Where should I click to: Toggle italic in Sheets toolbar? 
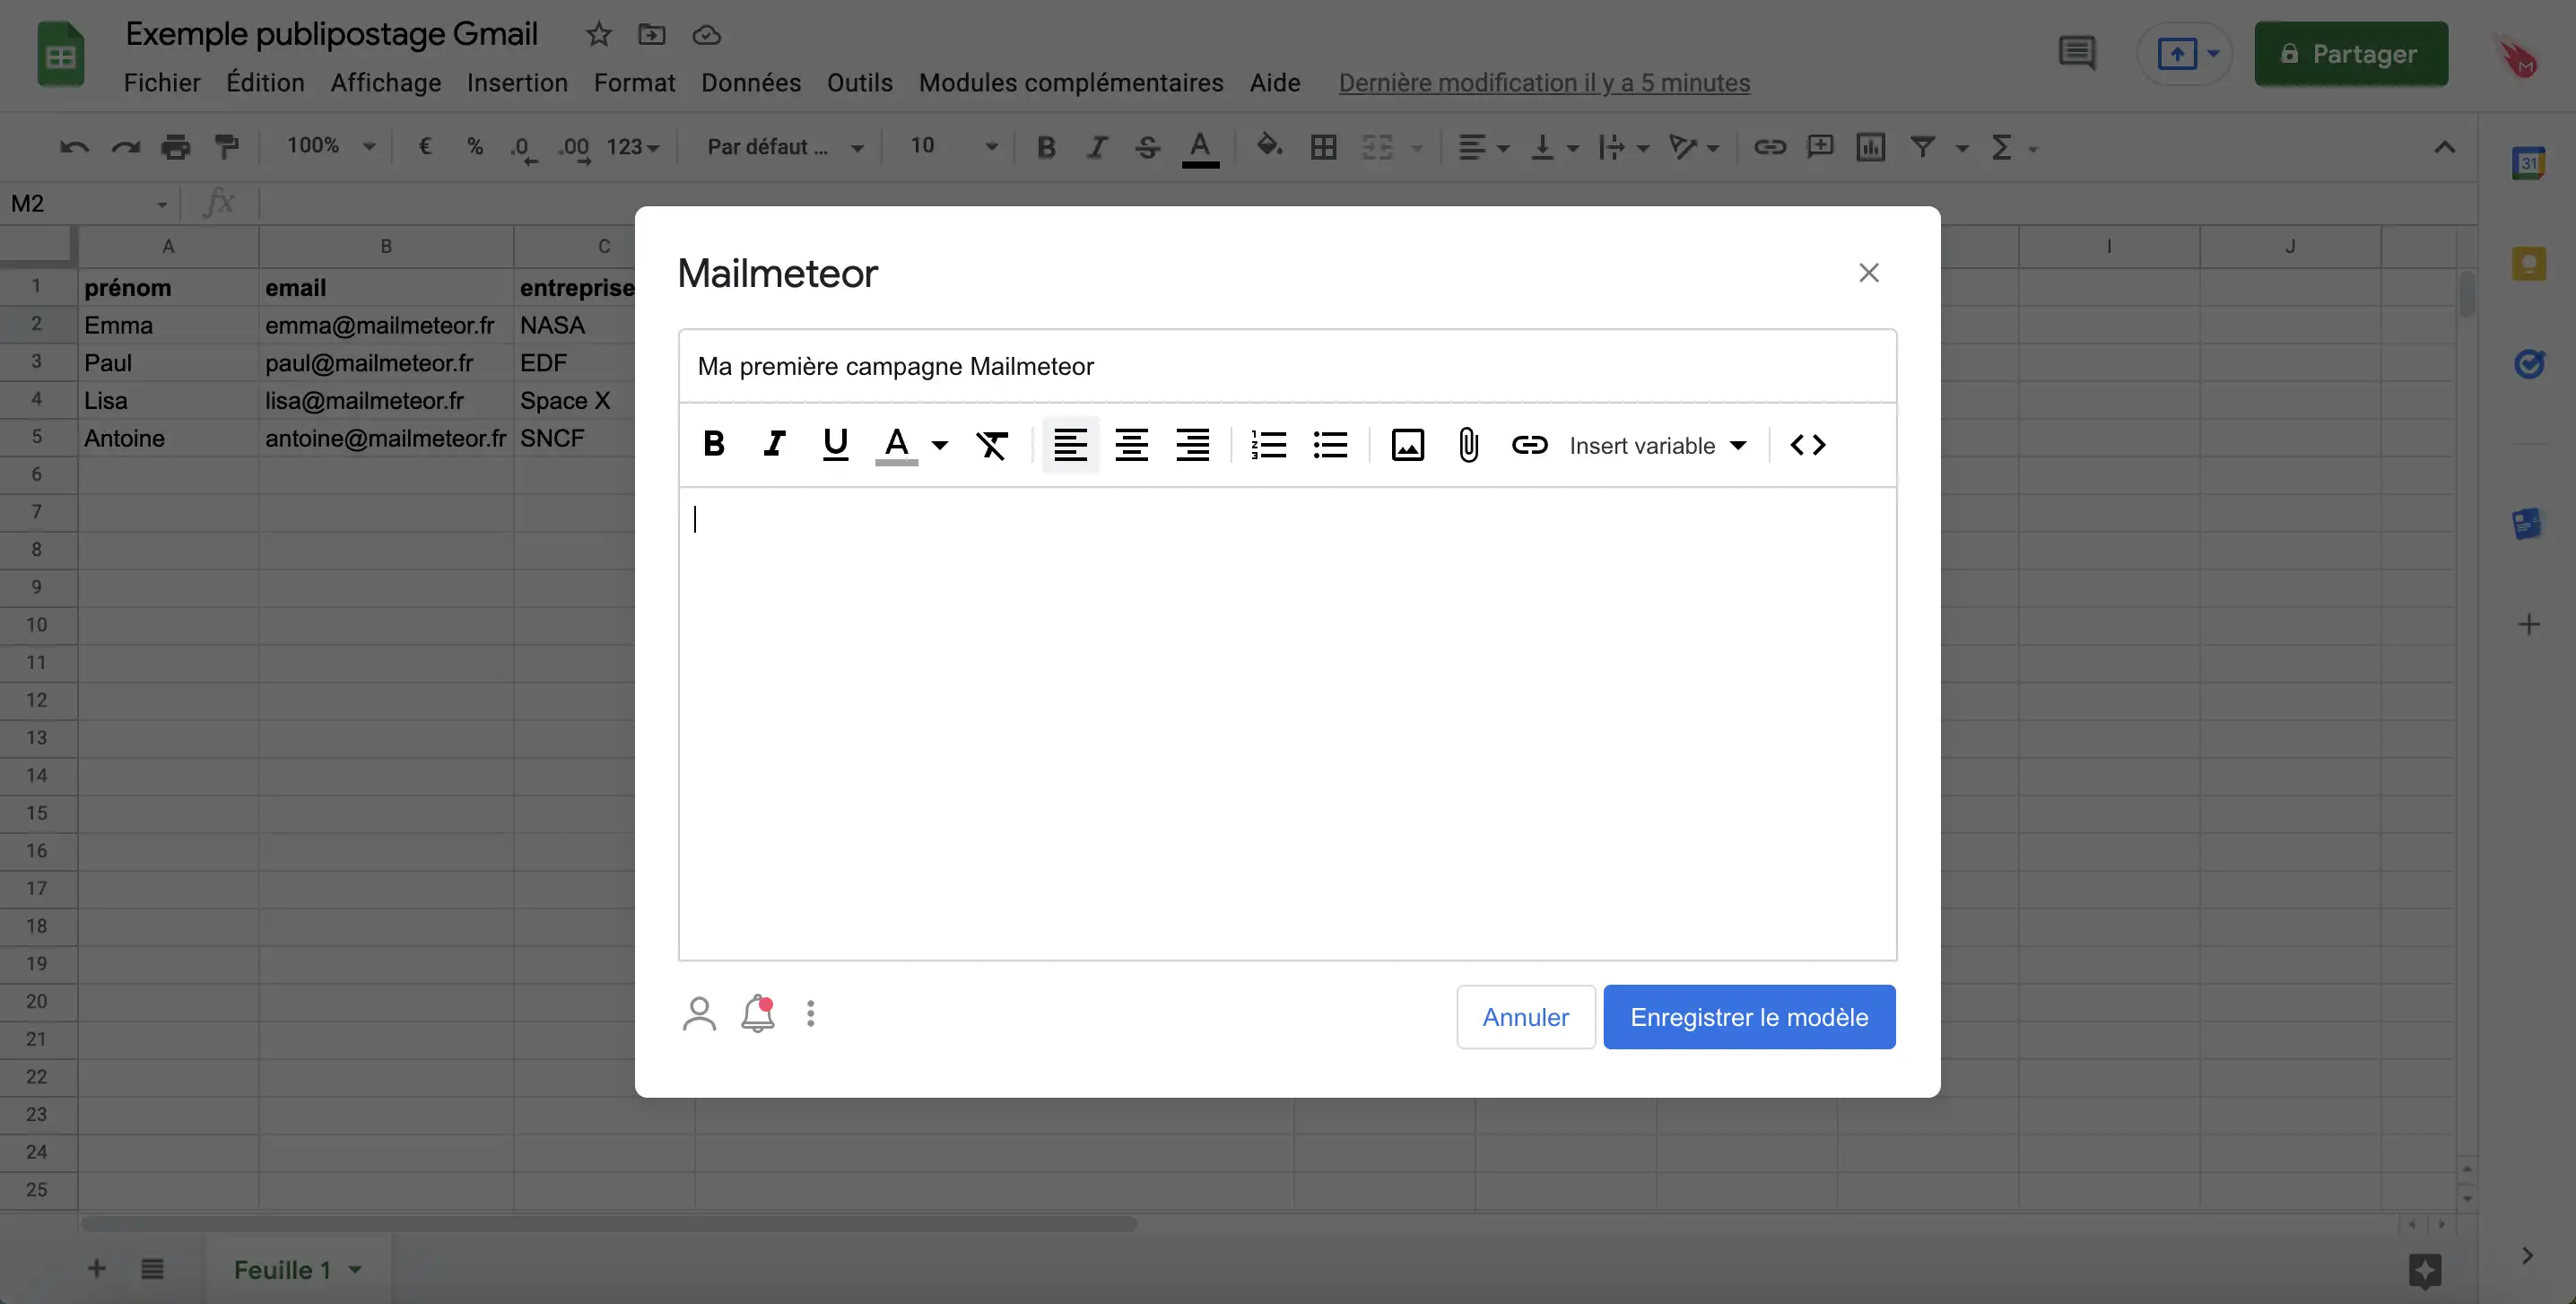(x=1097, y=148)
